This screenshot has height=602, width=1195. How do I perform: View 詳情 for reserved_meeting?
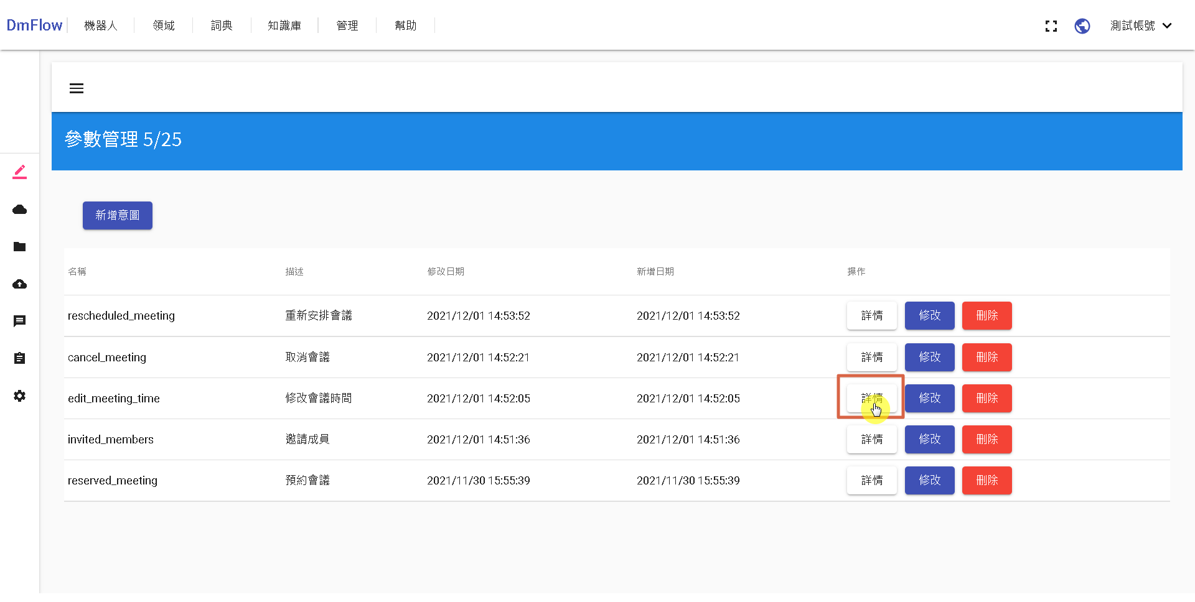[872, 481]
